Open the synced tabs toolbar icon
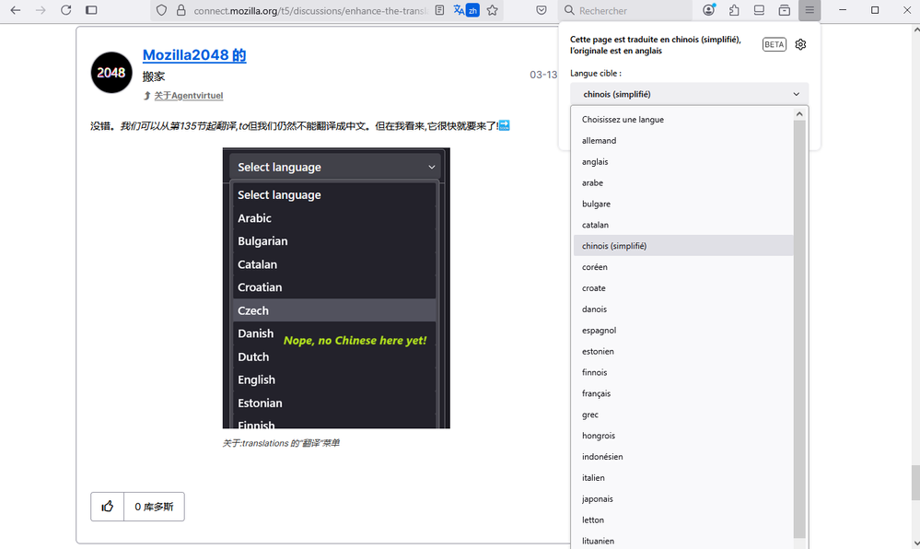The width and height of the screenshot is (920, 549). pos(759,10)
